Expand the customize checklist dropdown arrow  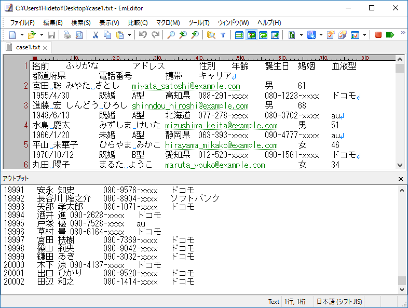point(364,35)
